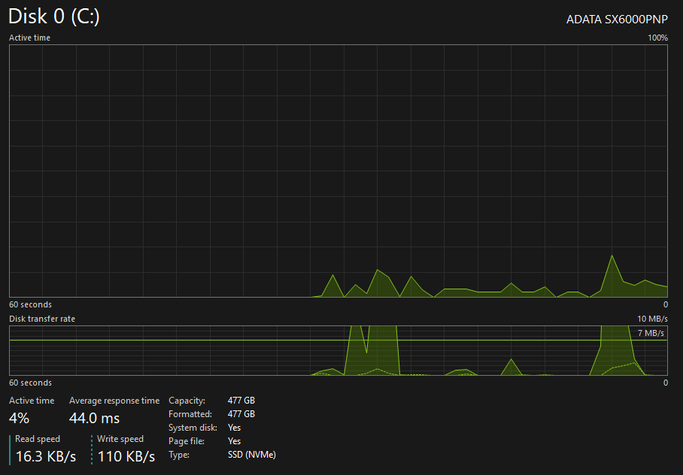Image resolution: width=683 pixels, height=475 pixels.
Task: Select the Average response time 44.0 ms value
Action: 94,419
